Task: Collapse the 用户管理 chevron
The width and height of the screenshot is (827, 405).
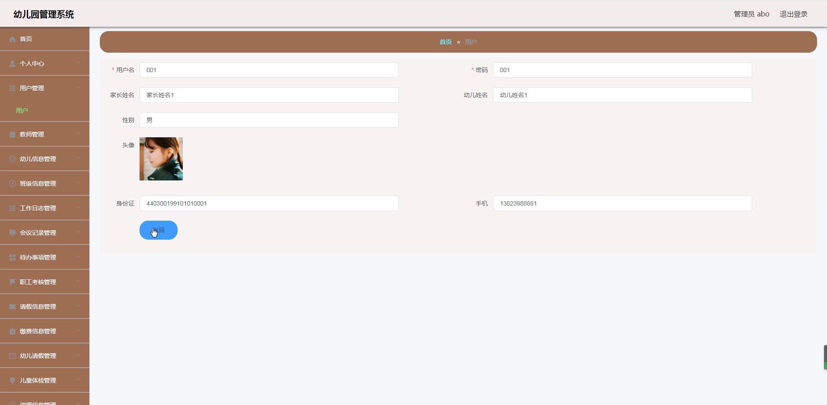Action: 78,88
